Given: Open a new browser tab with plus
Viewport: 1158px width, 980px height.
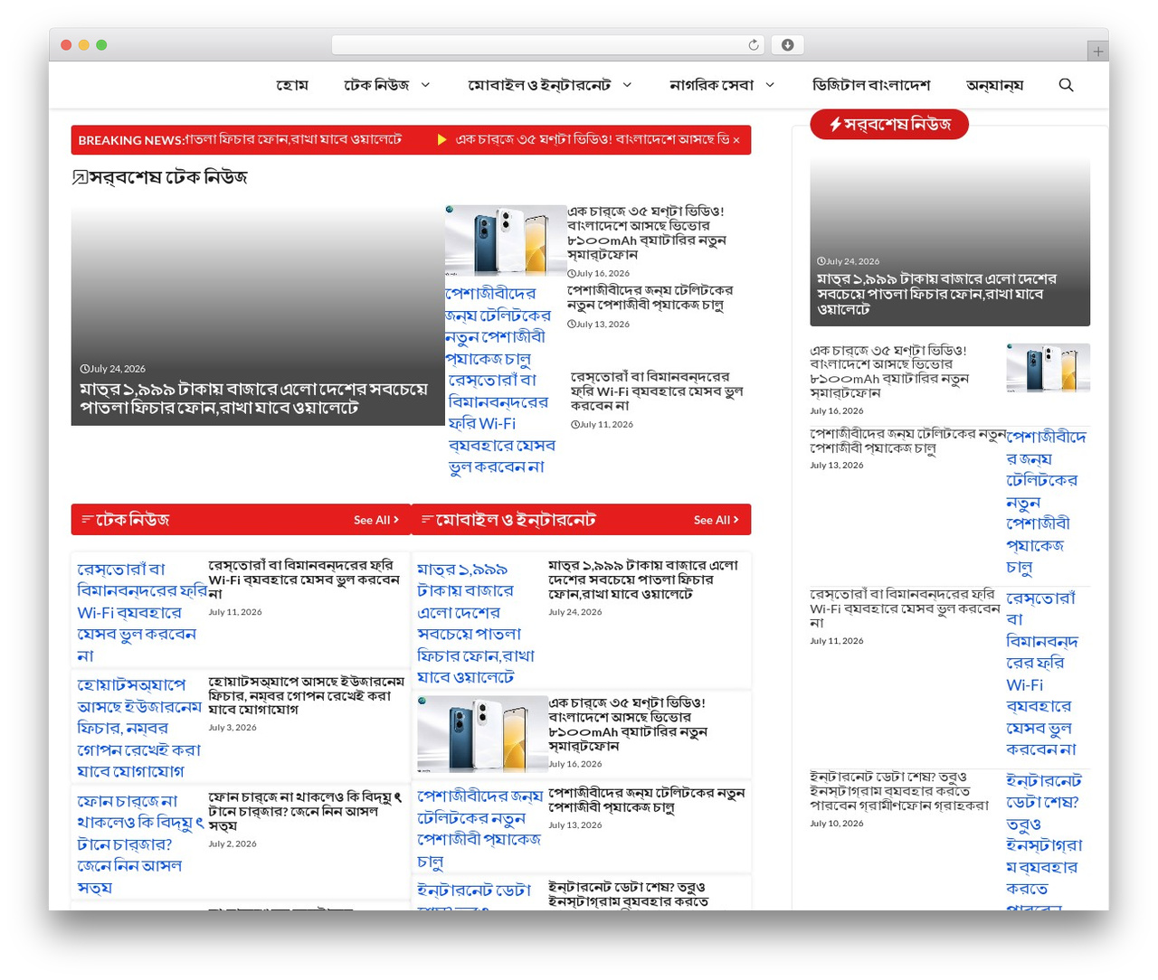Looking at the screenshot, I should 1097,52.
